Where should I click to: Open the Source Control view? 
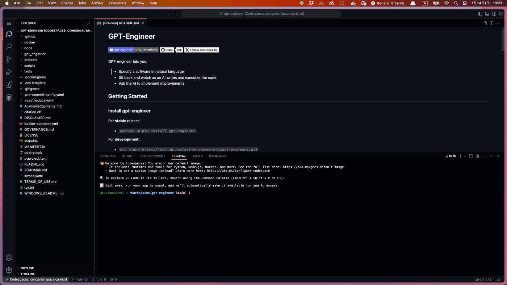tap(9, 59)
